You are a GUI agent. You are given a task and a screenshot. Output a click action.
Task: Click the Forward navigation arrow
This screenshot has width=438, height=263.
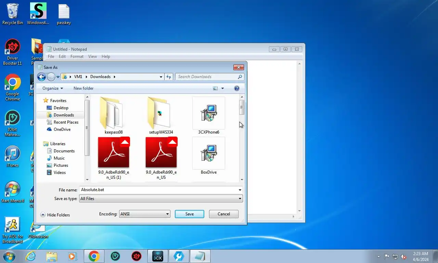pyautogui.click(x=51, y=77)
